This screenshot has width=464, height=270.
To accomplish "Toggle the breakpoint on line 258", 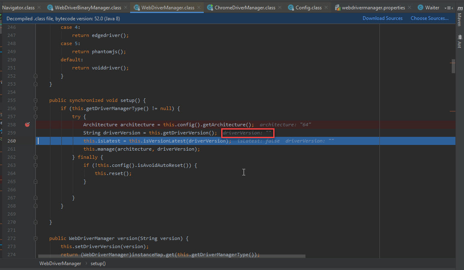I will pyautogui.click(x=27, y=125).
